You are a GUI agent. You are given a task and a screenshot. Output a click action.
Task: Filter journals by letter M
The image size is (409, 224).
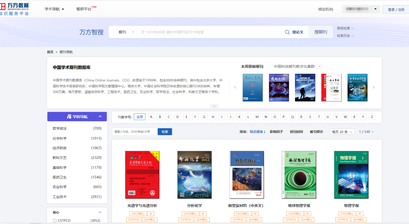[257, 117]
